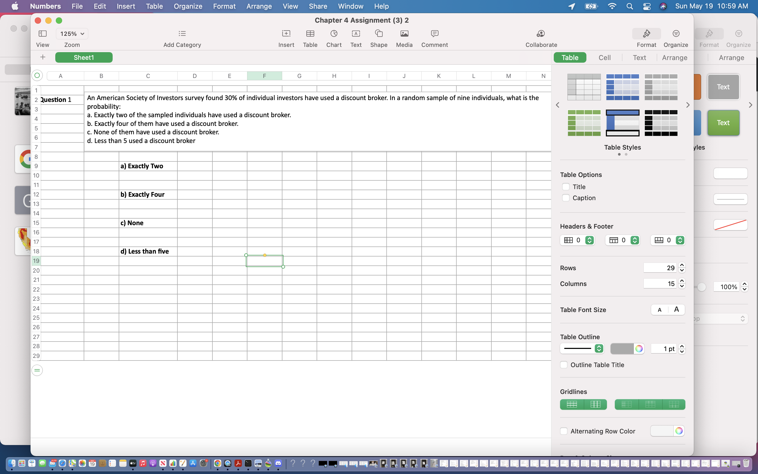Viewport: 758px width, 474px height.
Task: Open the Format menu in menu bar
Action: [224, 6]
